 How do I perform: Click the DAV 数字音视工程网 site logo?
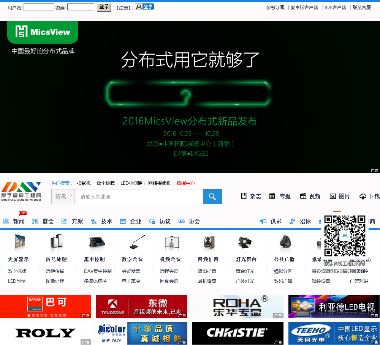click(21, 191)
